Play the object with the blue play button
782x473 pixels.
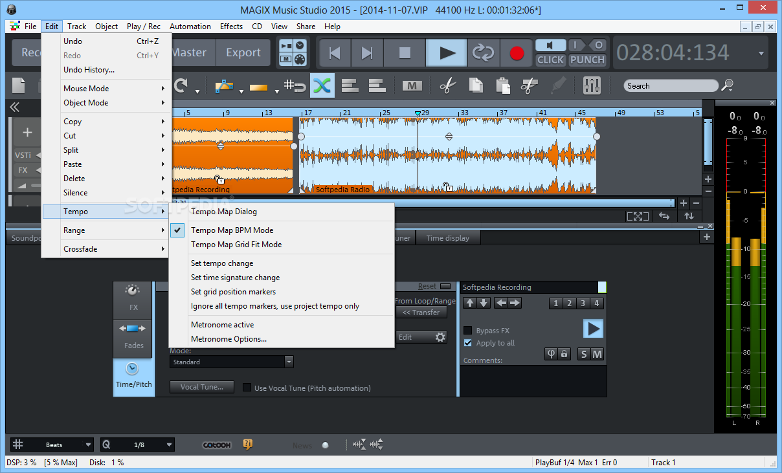pos(592,329)
